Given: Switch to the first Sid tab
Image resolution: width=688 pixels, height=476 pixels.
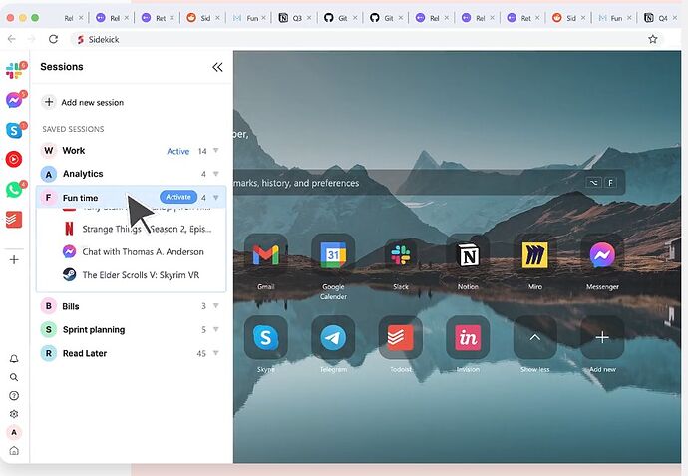Looking at the screenshot, I should click(202, 18).
